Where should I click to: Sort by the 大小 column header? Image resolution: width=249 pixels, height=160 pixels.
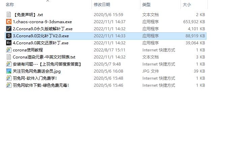tap(187, 5)
